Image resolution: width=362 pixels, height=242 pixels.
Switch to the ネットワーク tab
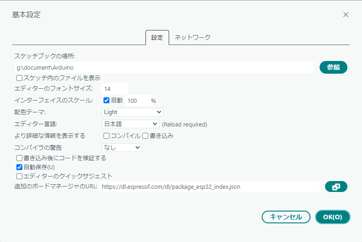click(x=192, y=38)
